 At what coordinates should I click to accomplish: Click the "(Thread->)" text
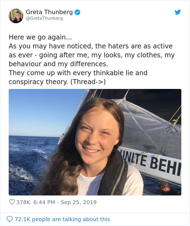[x=88, y=82]
